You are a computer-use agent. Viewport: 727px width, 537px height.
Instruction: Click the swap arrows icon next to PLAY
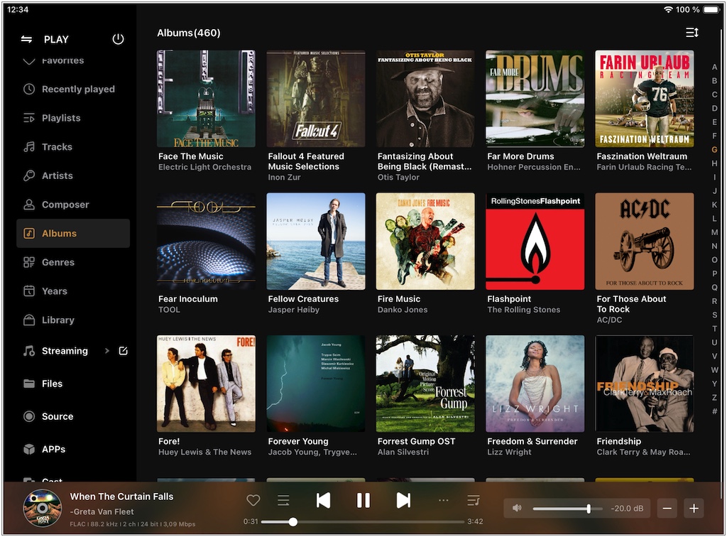point(26,39)
